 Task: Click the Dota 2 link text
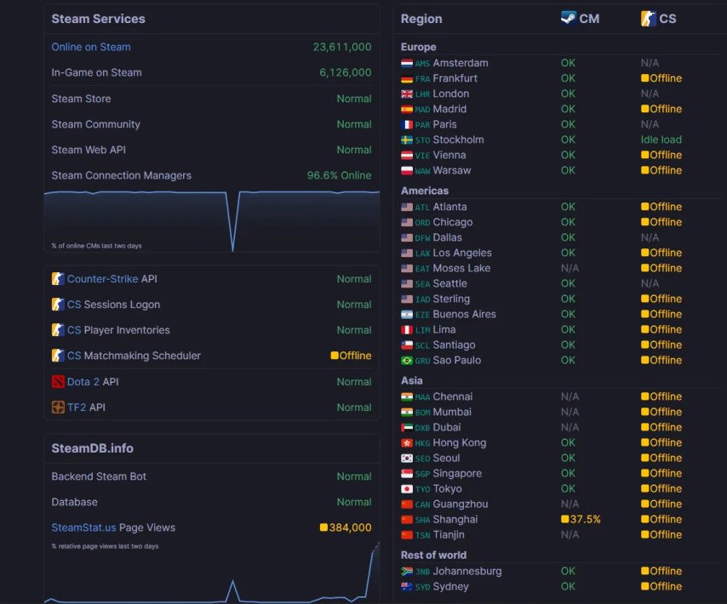[83, 382]
